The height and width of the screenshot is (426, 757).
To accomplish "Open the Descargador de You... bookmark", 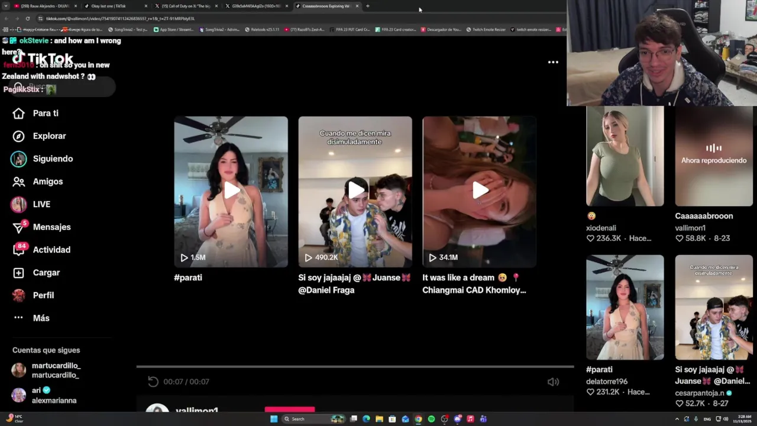I will click(441, 30).
